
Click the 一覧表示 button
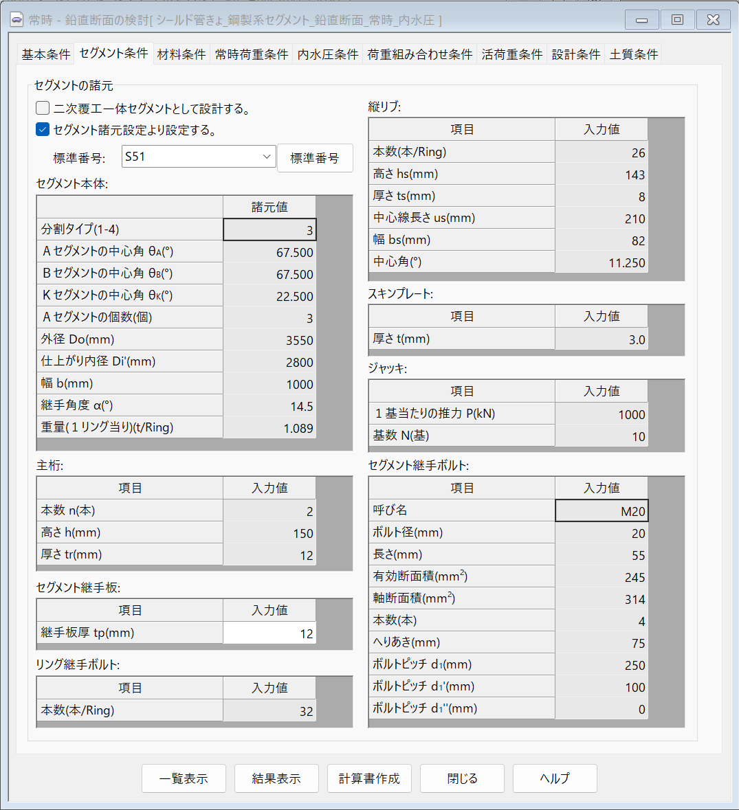184,778
